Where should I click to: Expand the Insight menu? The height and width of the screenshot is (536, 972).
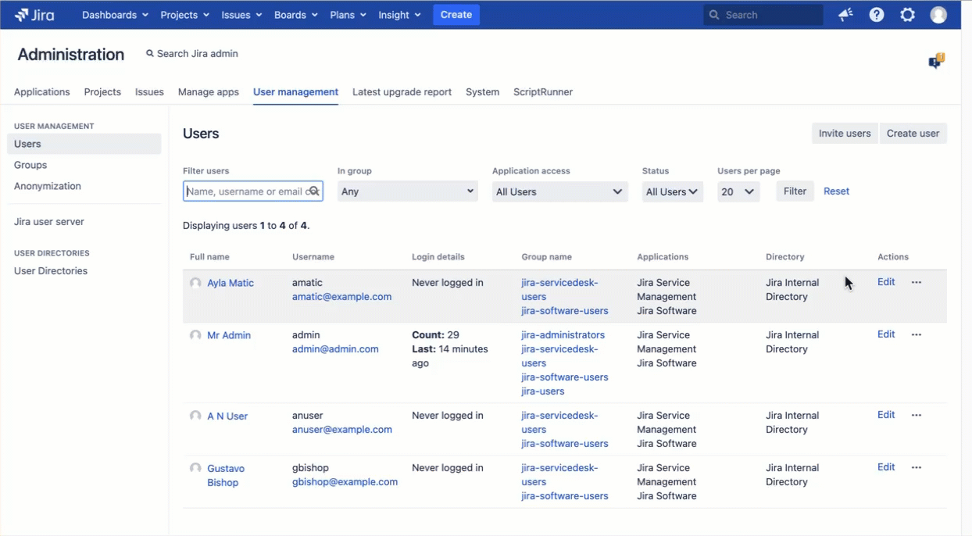click(399, 15)
